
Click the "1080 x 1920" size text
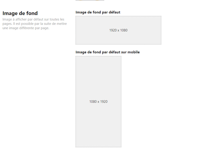point(98,102)
